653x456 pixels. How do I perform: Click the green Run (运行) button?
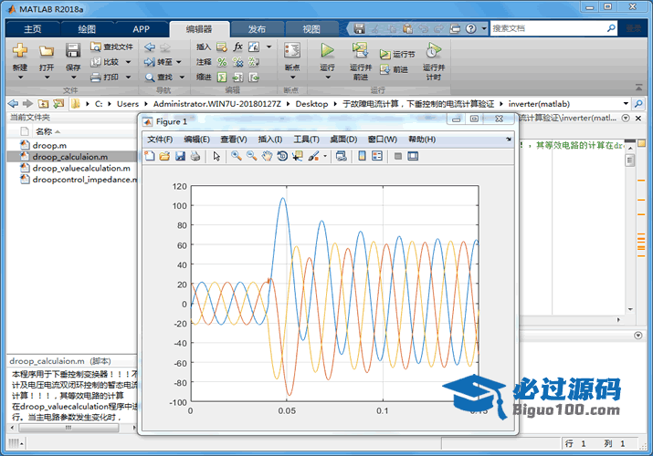point(327,51)
